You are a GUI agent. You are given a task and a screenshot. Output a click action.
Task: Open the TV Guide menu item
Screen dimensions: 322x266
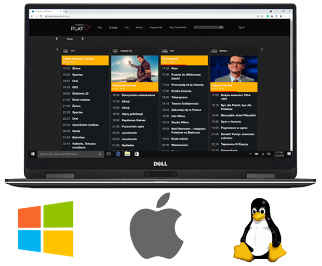113,27
